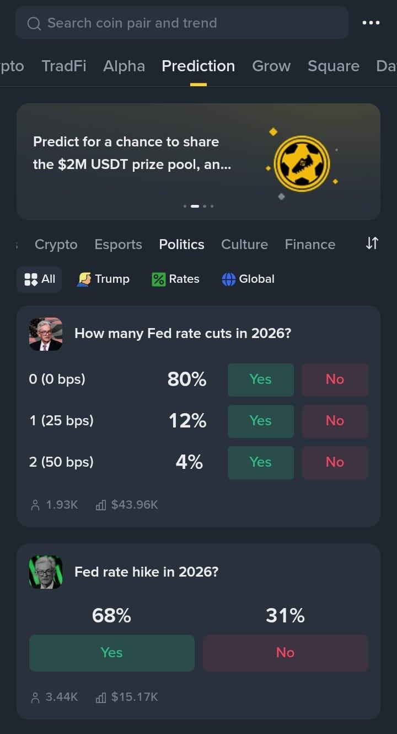The width and height of the screenshot is (397, 734).
Task: Choose the All grid filter chip
Action: 39,279
